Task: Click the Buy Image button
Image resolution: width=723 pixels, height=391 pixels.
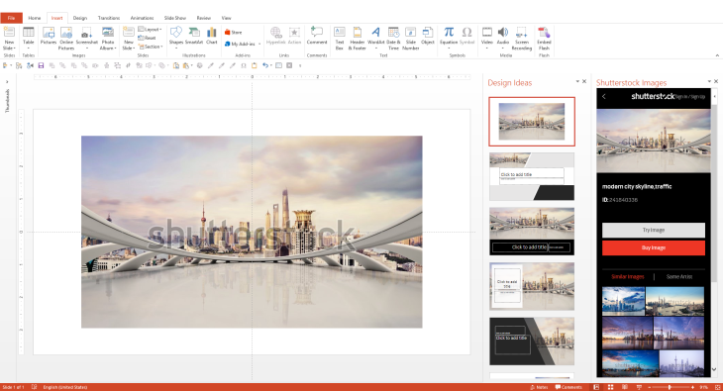Action: tap(654, 247)
